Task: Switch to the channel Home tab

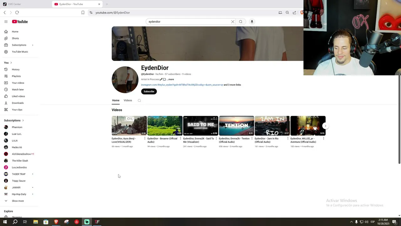Action: (x=116, y=100)
